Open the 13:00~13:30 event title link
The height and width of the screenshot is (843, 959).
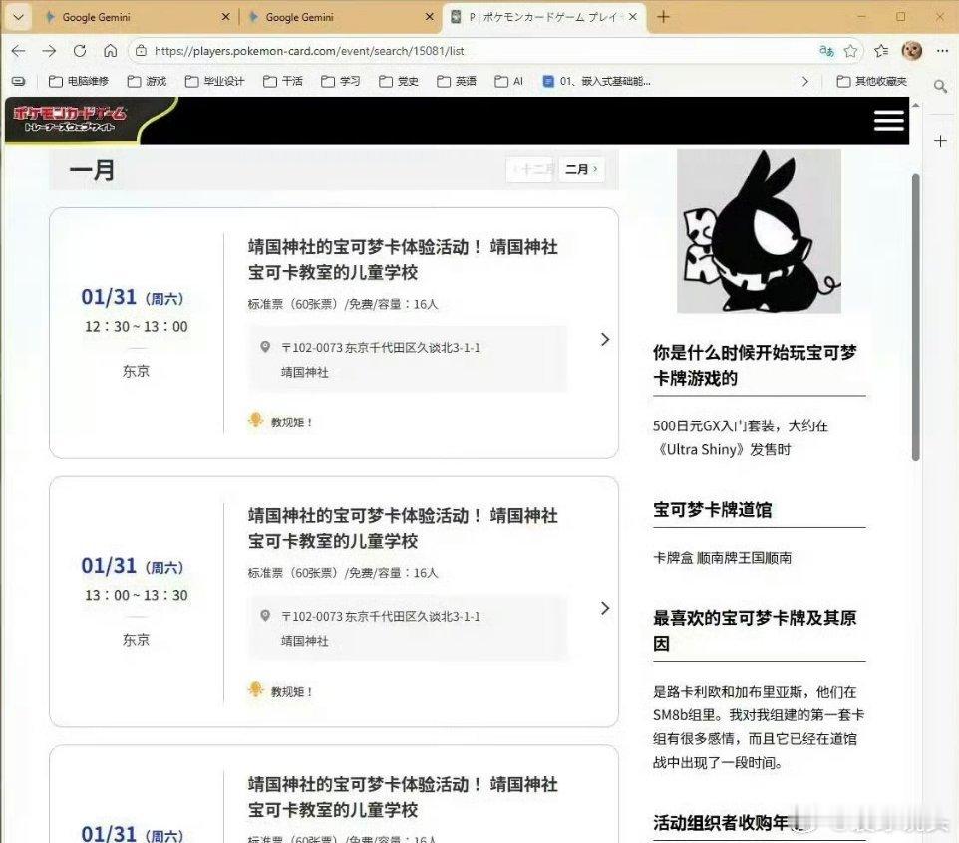click(x=403, y=528)
